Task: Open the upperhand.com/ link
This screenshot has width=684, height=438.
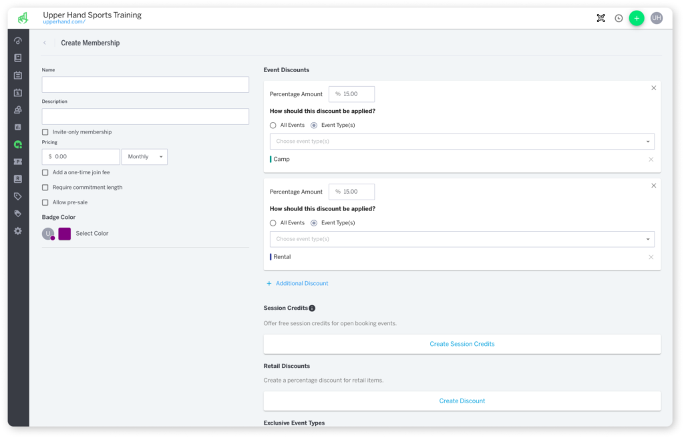Action: tap(64, 22)
